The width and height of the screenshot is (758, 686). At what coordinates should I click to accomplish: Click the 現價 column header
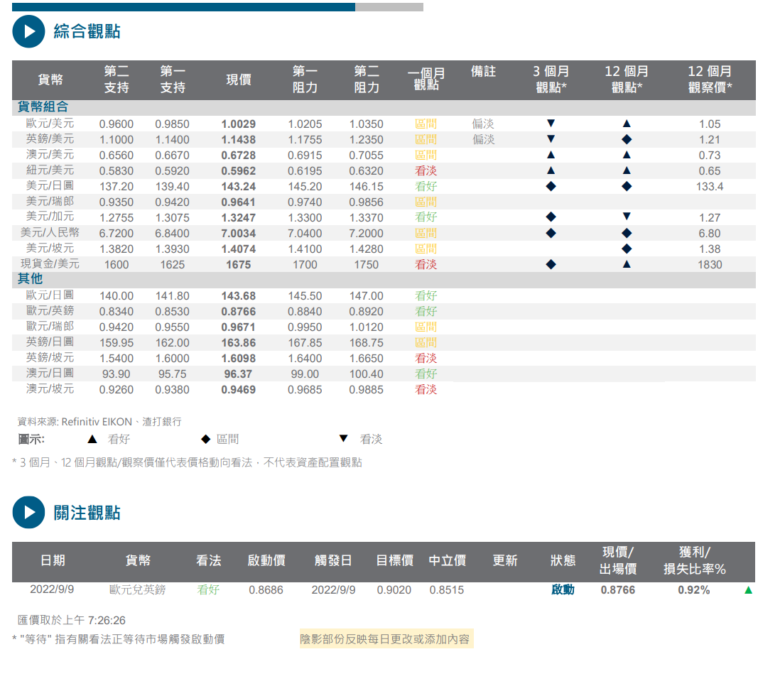point(238,80)
